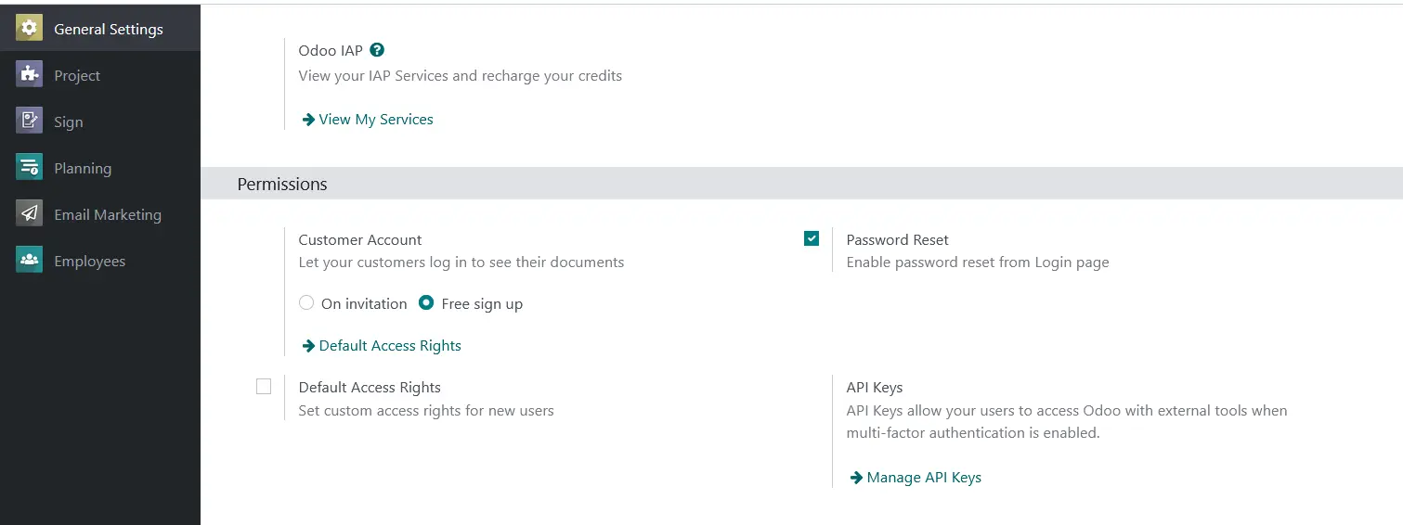Screen dimensions: 1403x525
Task: Switch to the Sign settings tab
Action: 100,122
